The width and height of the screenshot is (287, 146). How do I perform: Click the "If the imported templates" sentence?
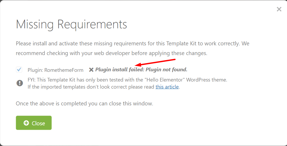point(104,87)
